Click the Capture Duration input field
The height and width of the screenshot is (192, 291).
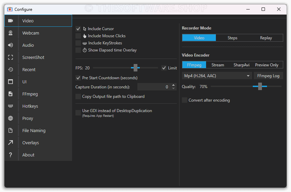pos(154,87)
